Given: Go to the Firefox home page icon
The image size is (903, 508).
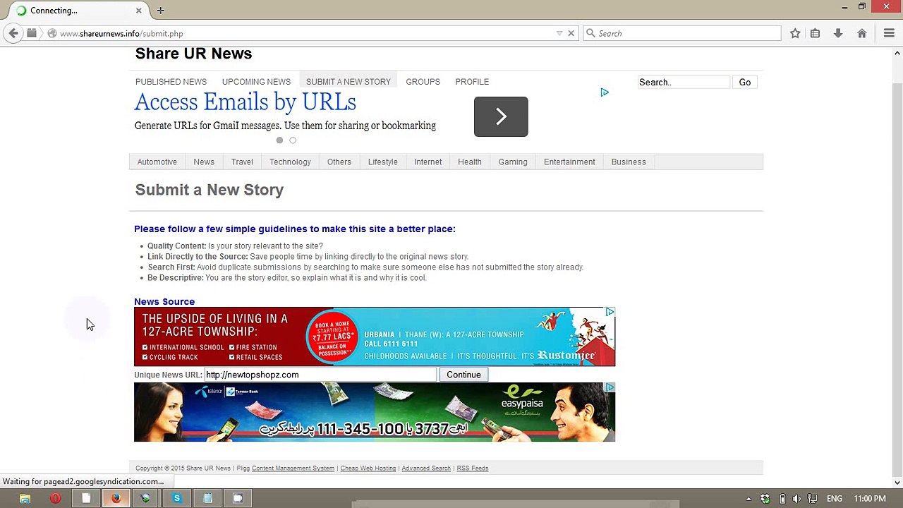Looking at the screenshot, I should pyautogui.click(x=862, y=33).
